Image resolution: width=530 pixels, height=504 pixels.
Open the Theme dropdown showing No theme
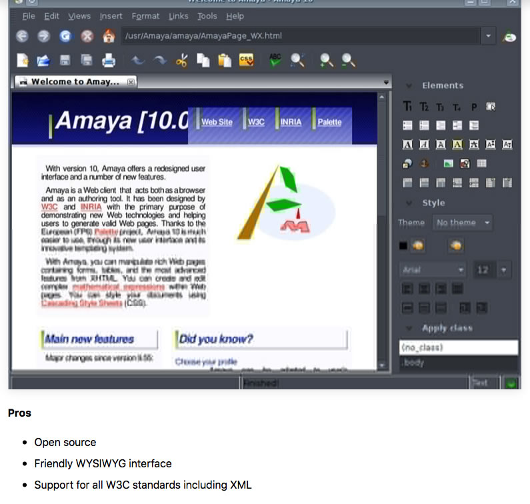[x=463, y=223]
